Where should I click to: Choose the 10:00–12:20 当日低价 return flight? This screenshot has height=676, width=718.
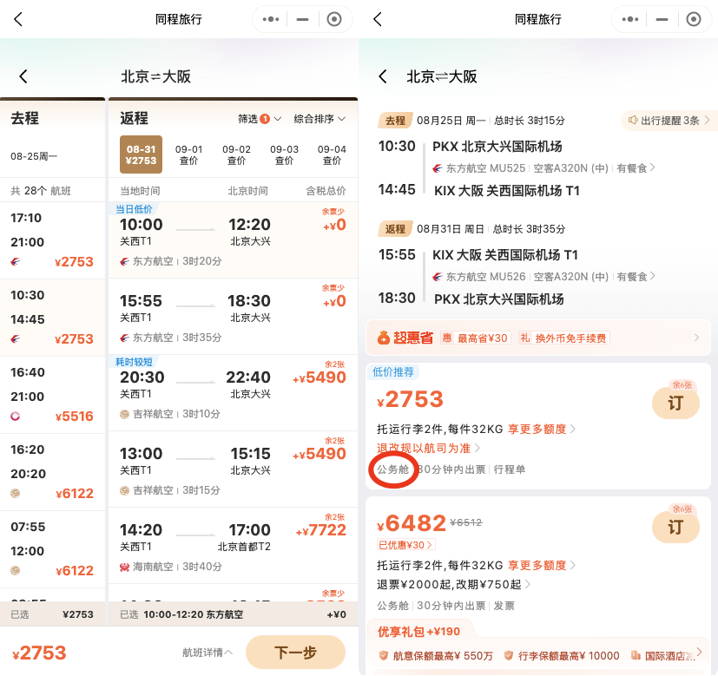click(233, 240)
